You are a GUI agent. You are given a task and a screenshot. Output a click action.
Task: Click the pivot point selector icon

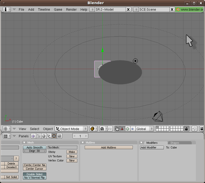tap(102, 129)
